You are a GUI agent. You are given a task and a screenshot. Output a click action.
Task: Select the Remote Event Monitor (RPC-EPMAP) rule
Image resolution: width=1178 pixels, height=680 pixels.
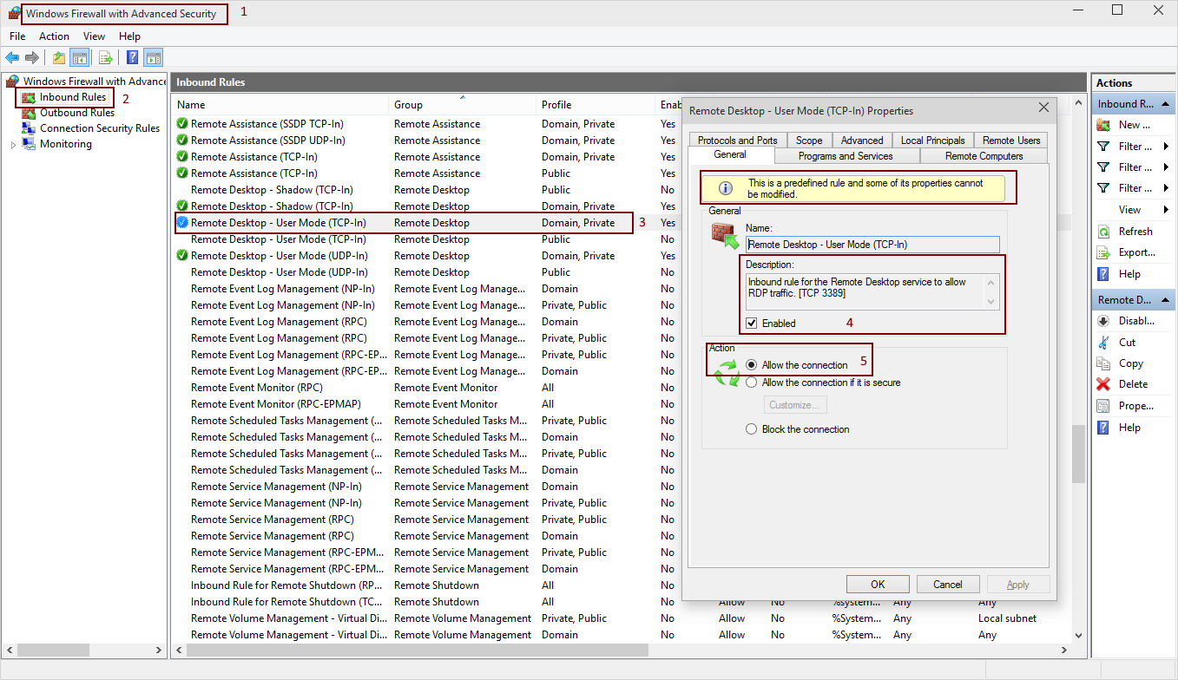coord(425,404)
